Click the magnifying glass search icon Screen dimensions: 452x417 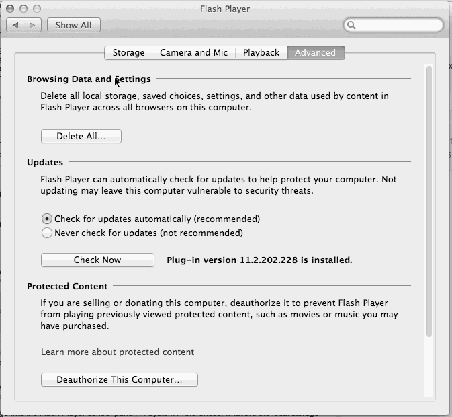[351, 25]
